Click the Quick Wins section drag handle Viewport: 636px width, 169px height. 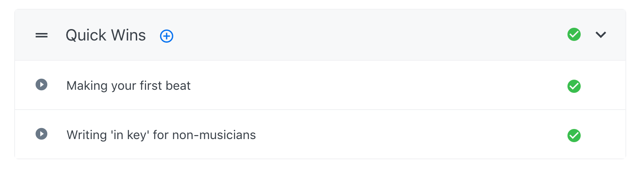(x=42, y=36)
